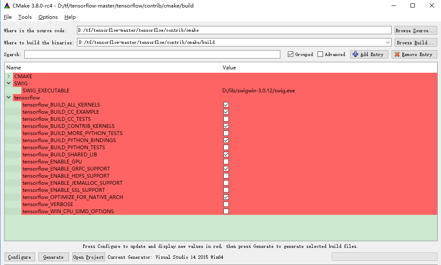
Task: Check tensorflow_BUILD_PYTHON_TESTS checkbox
Action: (226, 147)
